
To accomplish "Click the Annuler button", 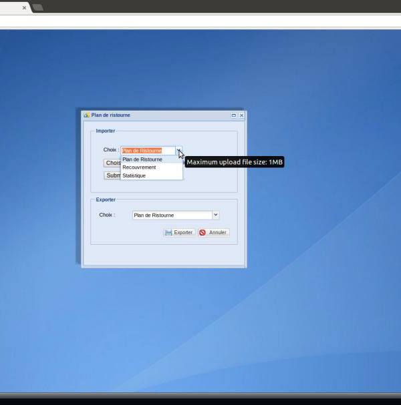I will point(214,233).
